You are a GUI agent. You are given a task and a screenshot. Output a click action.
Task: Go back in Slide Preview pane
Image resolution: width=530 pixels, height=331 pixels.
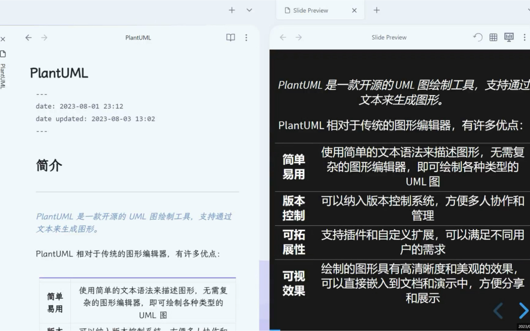(x=283, y=37)
